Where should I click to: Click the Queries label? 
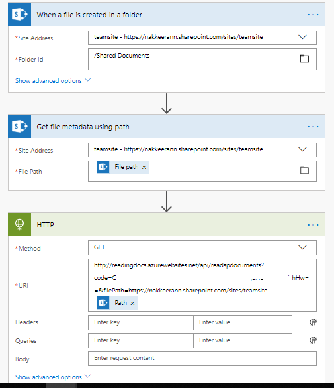(x=26, y=341)
